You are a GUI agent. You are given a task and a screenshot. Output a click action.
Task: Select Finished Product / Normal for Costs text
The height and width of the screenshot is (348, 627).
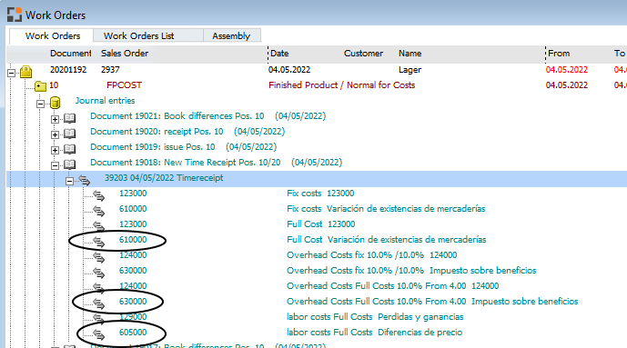tap(341, 85)
